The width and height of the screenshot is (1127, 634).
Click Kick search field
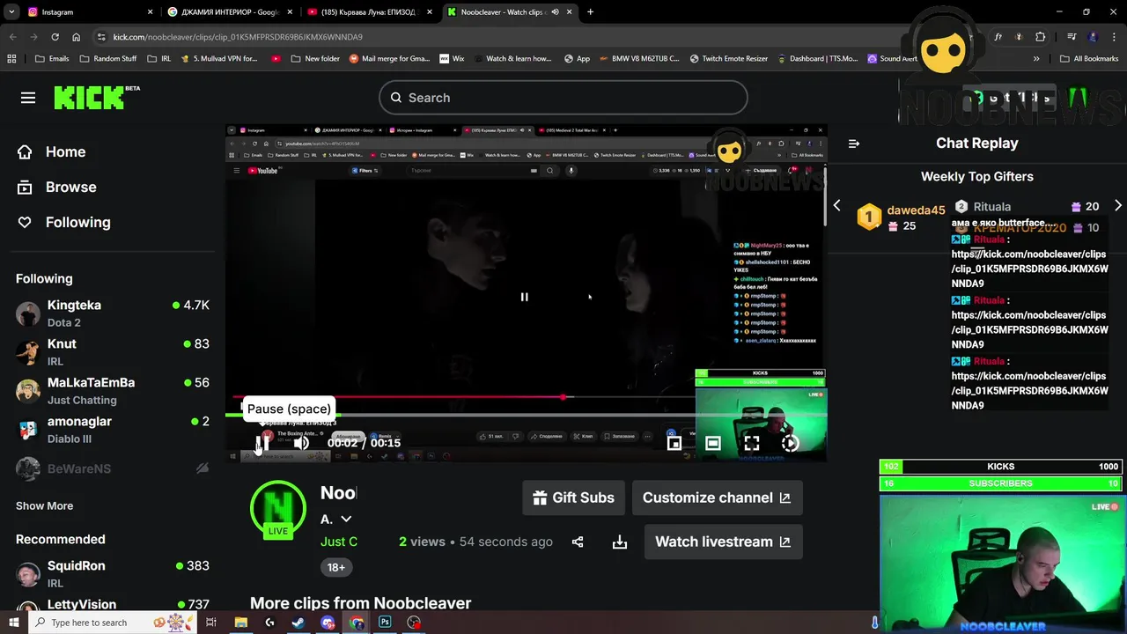tap(563, 98)
